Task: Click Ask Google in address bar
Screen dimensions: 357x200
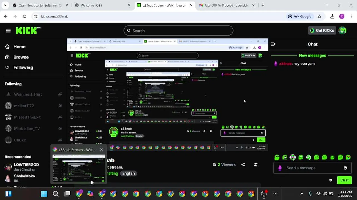Action: click(299, 16)
